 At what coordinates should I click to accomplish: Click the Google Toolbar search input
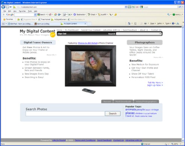click(x=24, y=15)
